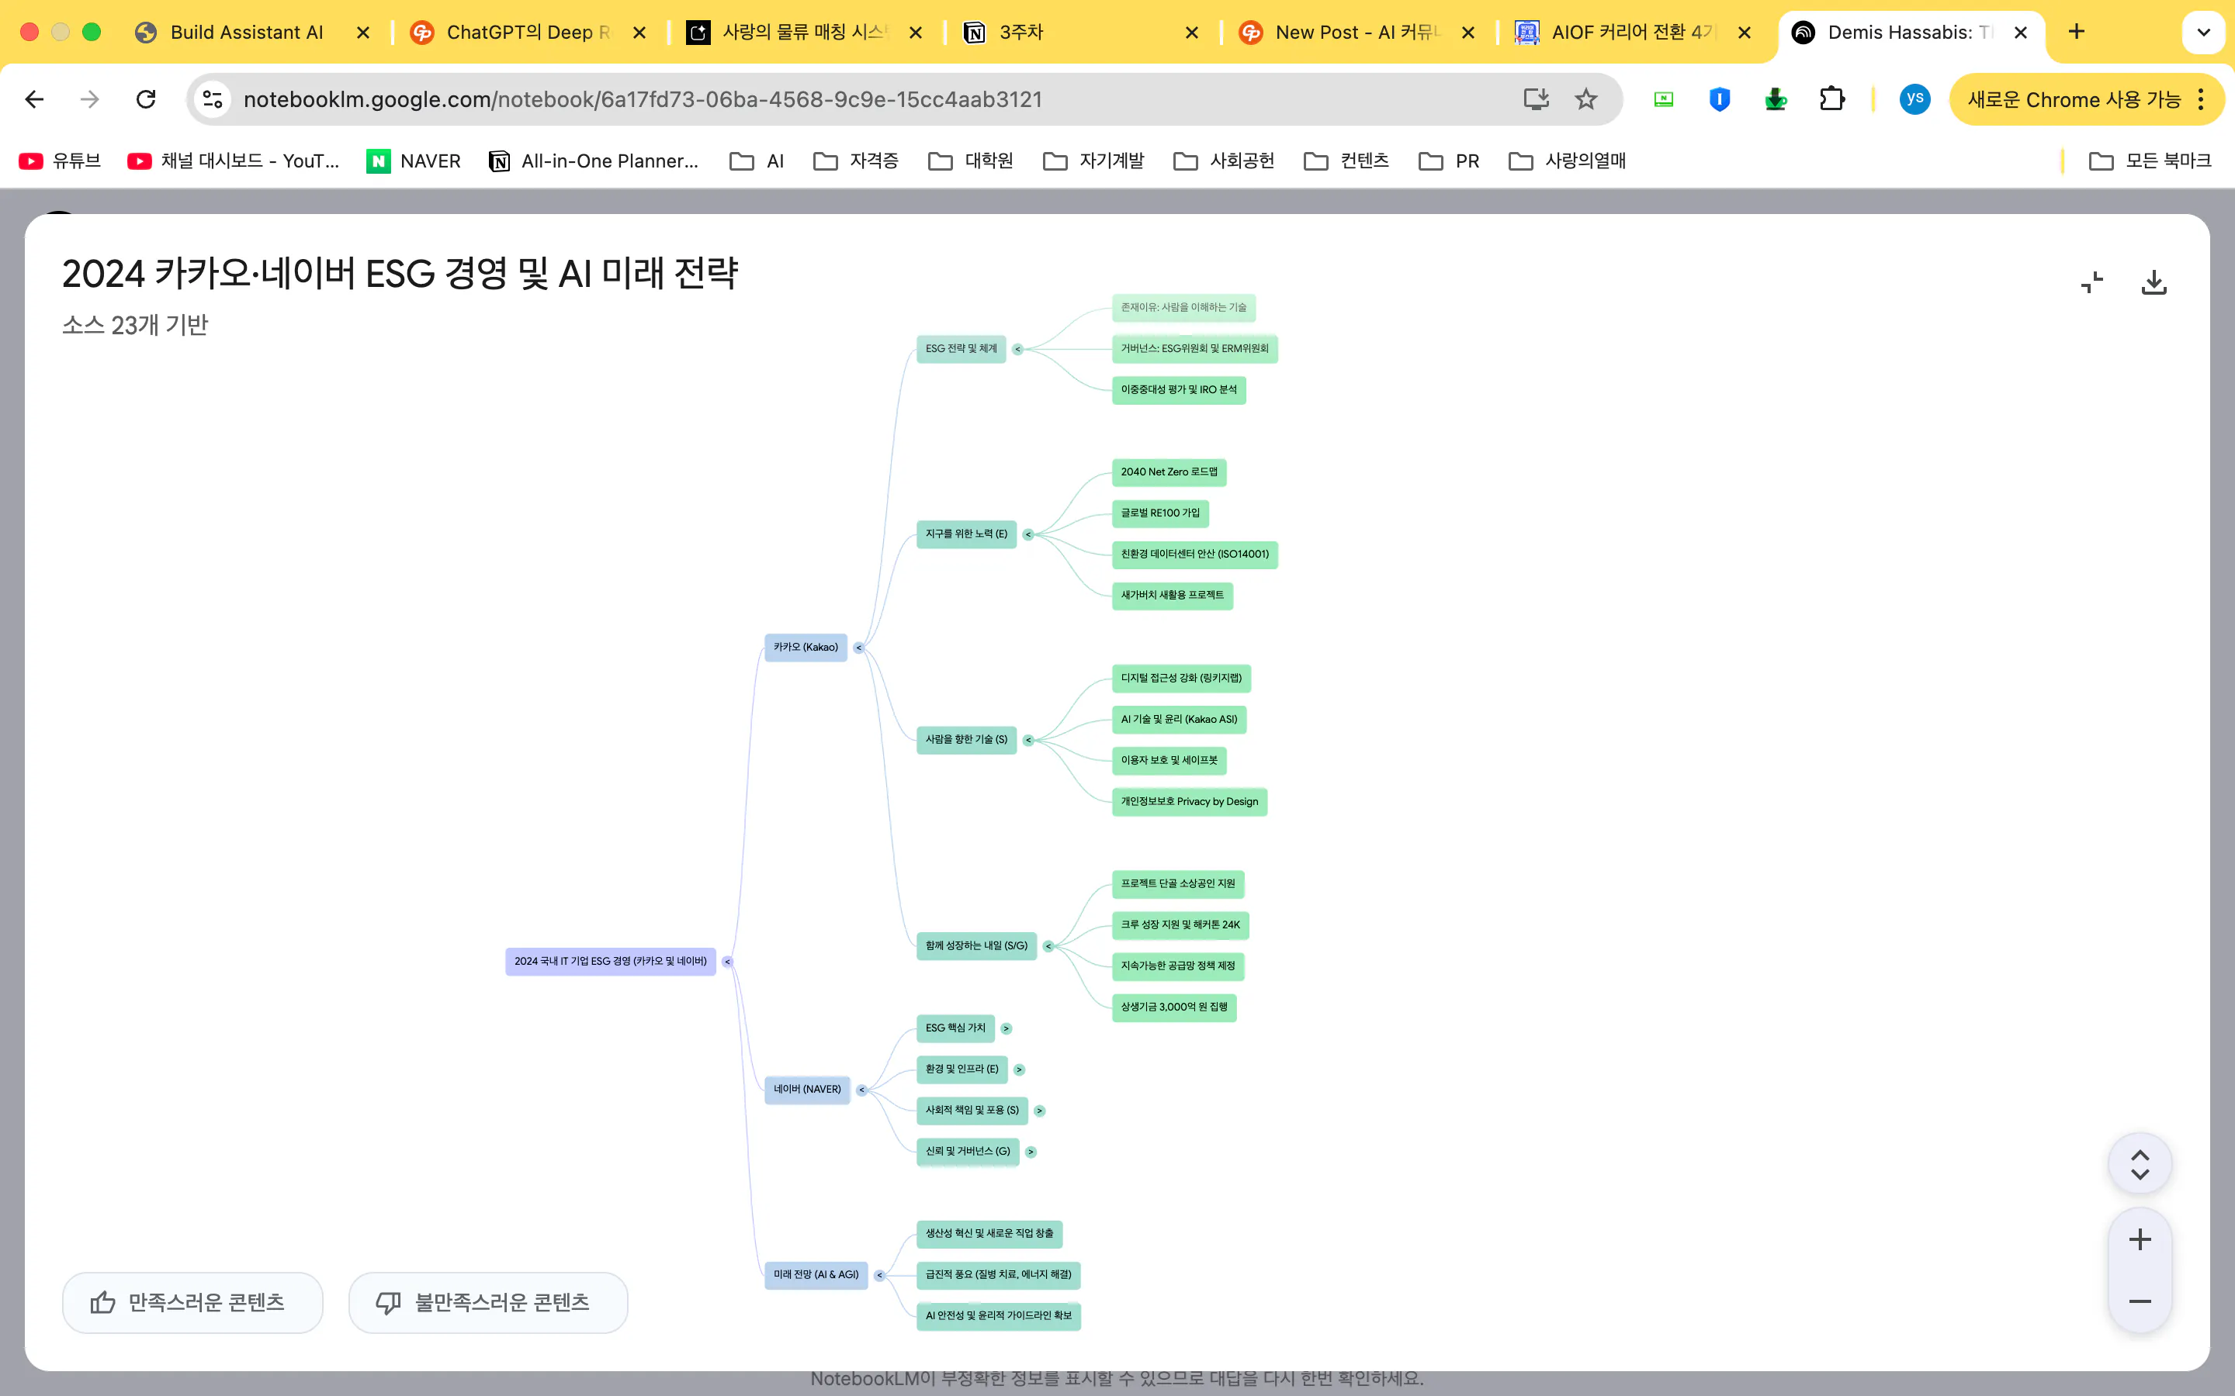Click the thumbs-up 만족스러운 콘텐츠 button

coord(192,1302)
